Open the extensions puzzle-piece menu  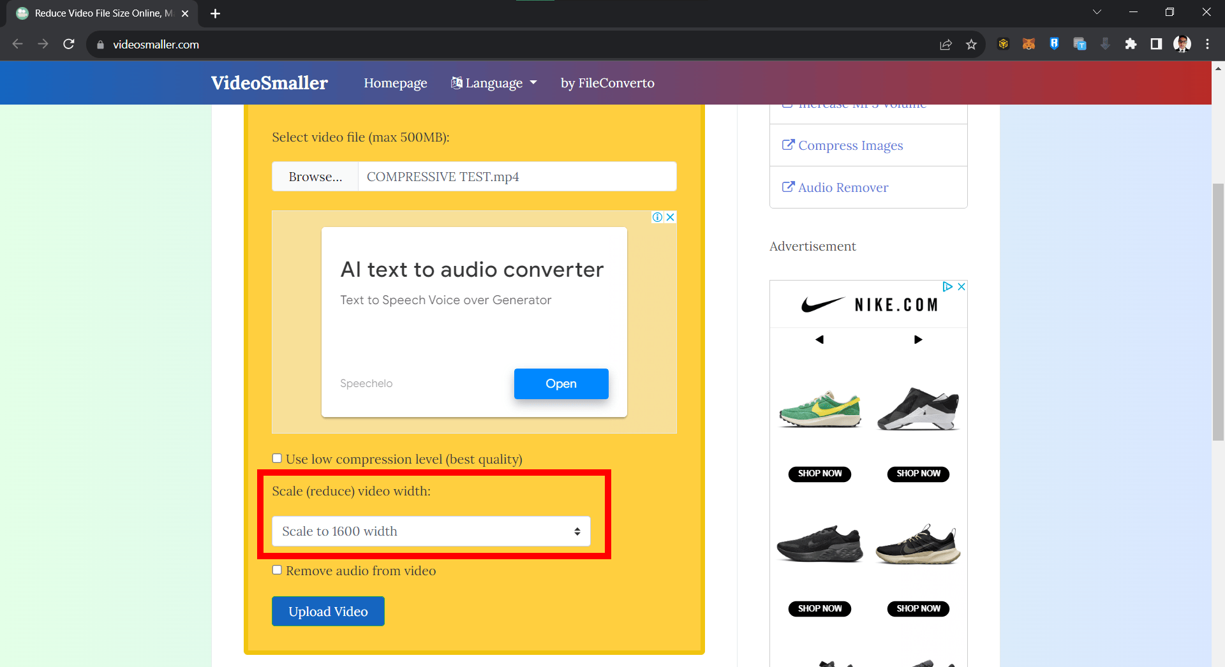pyautogui.click(x=1131, y=44)
